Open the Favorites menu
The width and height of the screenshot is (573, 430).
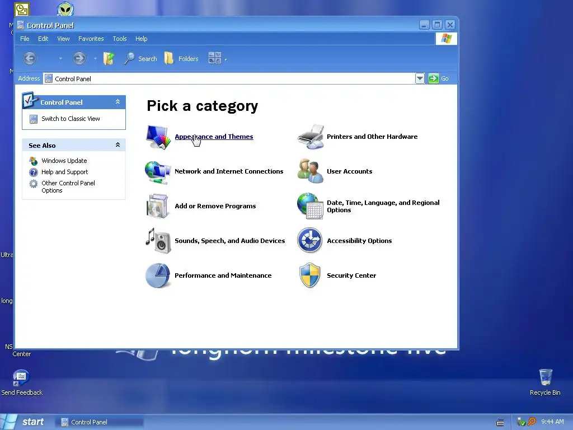pos(91,39)
